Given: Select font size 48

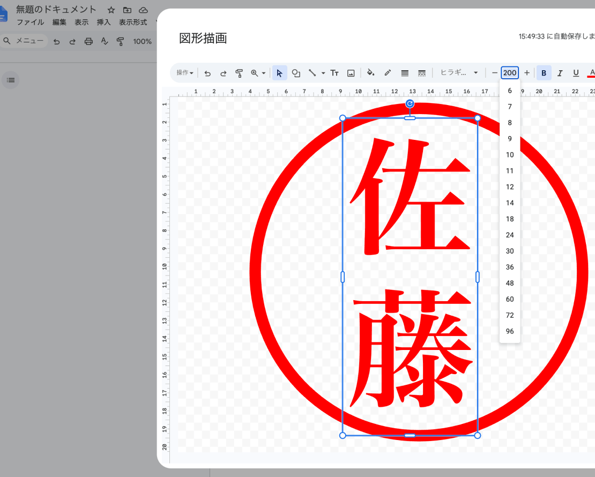Looking at the screenshot, I should 510,283.
